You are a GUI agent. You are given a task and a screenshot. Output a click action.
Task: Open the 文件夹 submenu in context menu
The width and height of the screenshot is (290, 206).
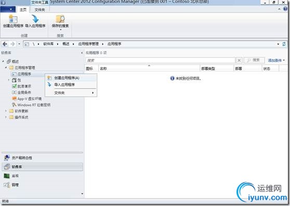71,93
